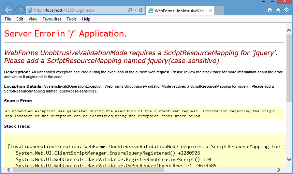
Task: Click the horizontal scrollbar right arrow
Action: 279,170
